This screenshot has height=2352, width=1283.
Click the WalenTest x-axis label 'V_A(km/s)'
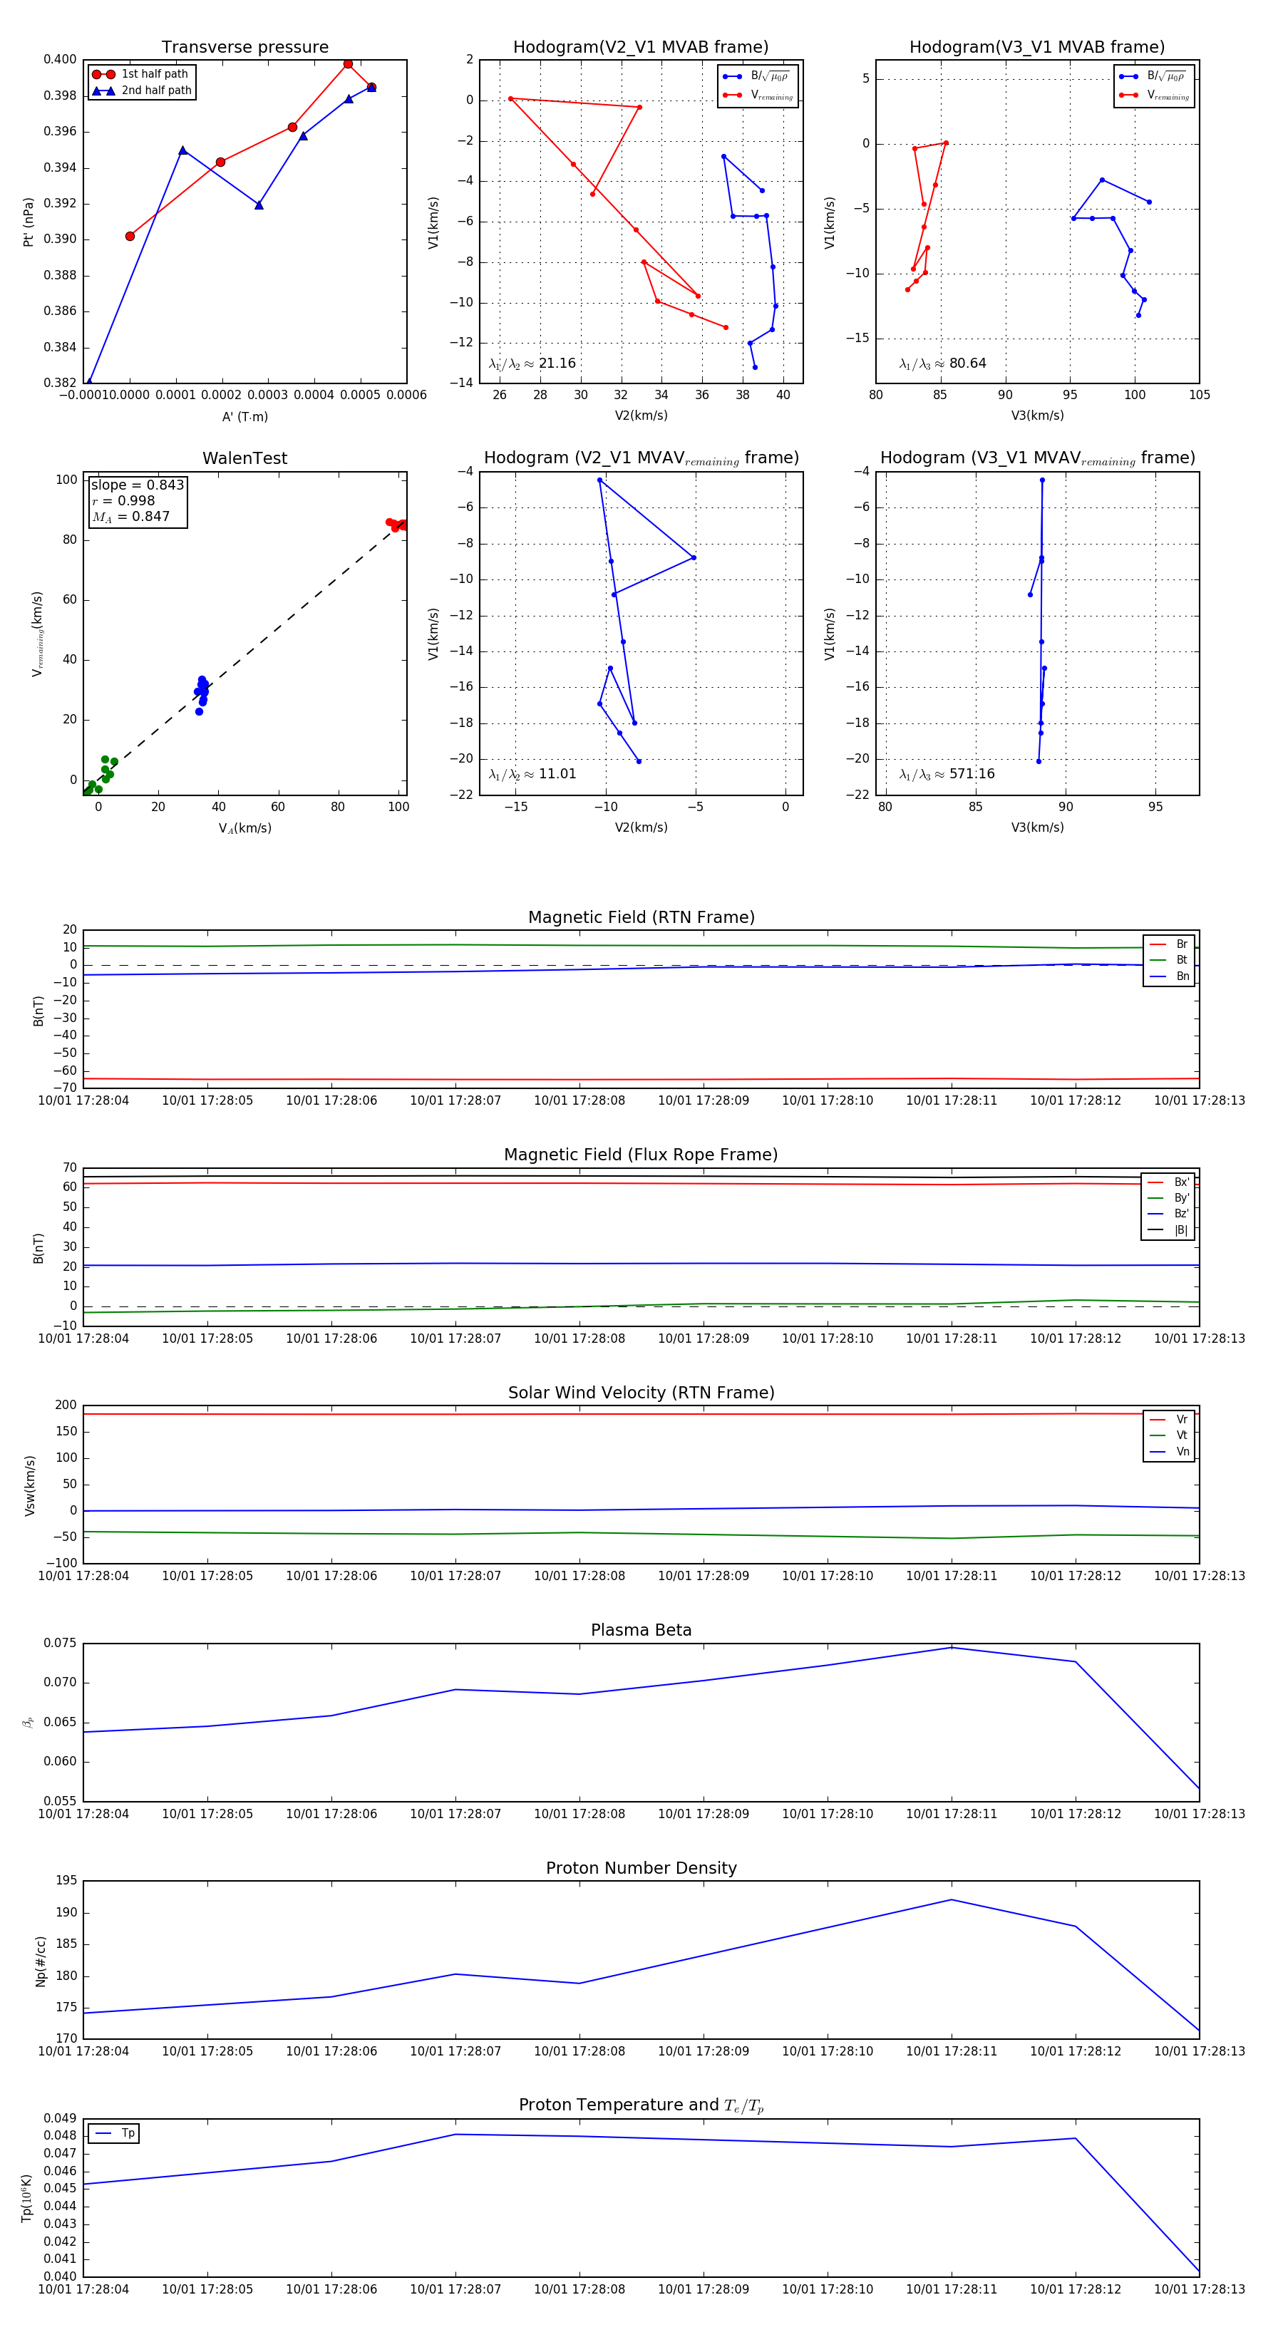tap(244, 828)
